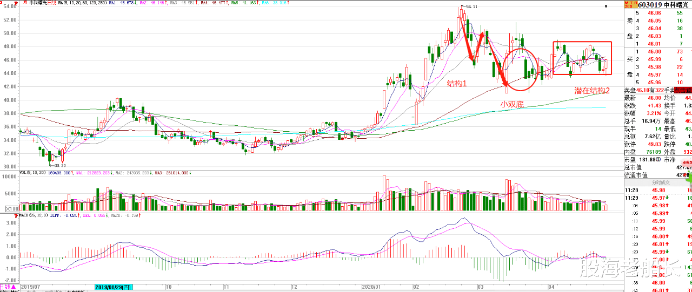Viewport: 692px width, 292px height.
Task: Click the 总额 7.62亿 value
Action: pyautogui.click(x=652, y=137)
